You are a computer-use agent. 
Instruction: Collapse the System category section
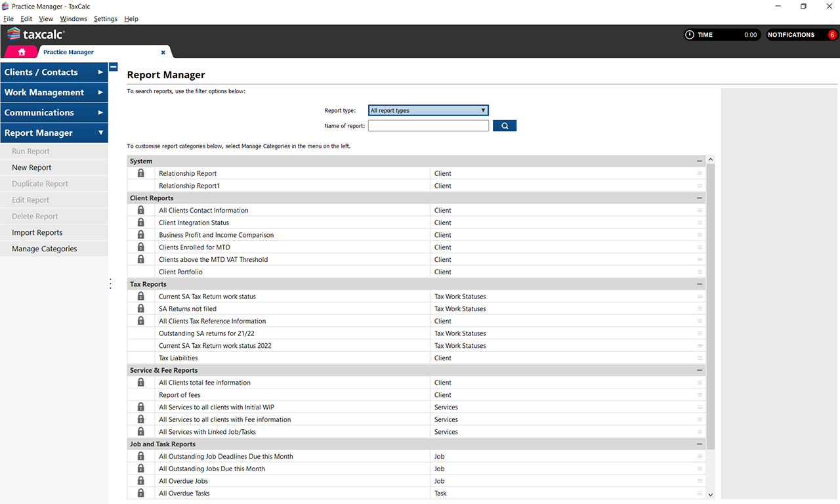[700, 161]
